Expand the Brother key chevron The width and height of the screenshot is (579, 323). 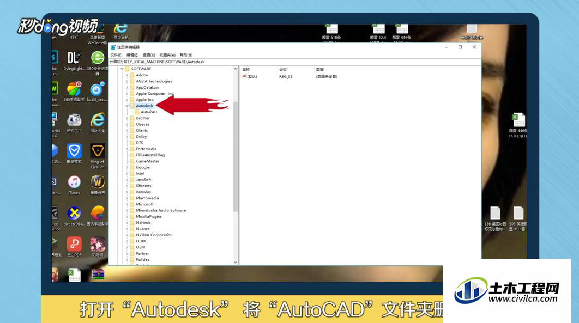(x=127, y=118)
